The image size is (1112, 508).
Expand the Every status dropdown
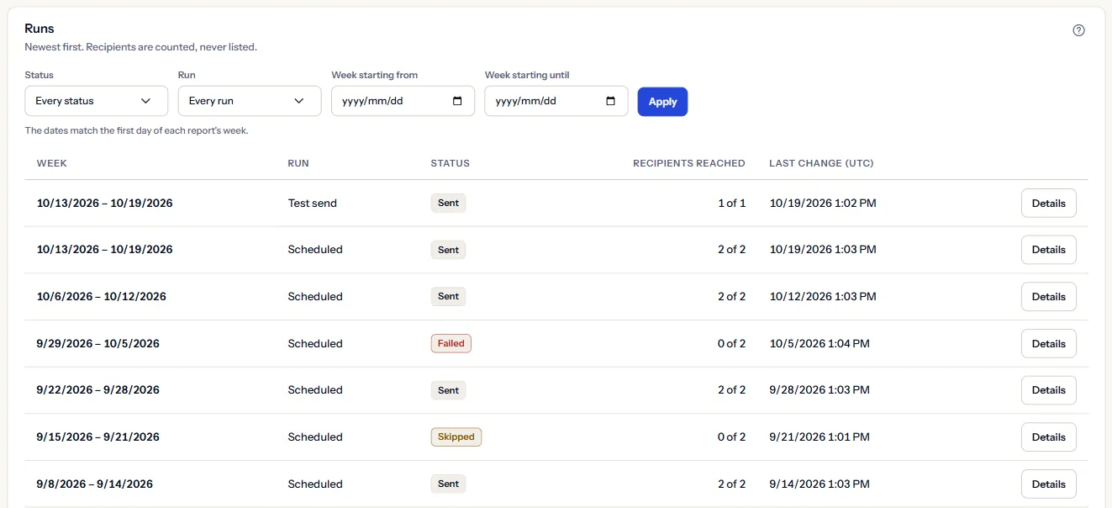[x=97, y=101]
